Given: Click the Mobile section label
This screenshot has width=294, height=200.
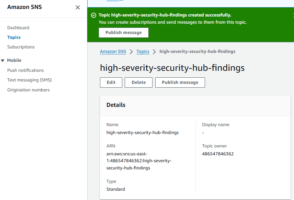Looking at the screenshot, I should [14, 60].
